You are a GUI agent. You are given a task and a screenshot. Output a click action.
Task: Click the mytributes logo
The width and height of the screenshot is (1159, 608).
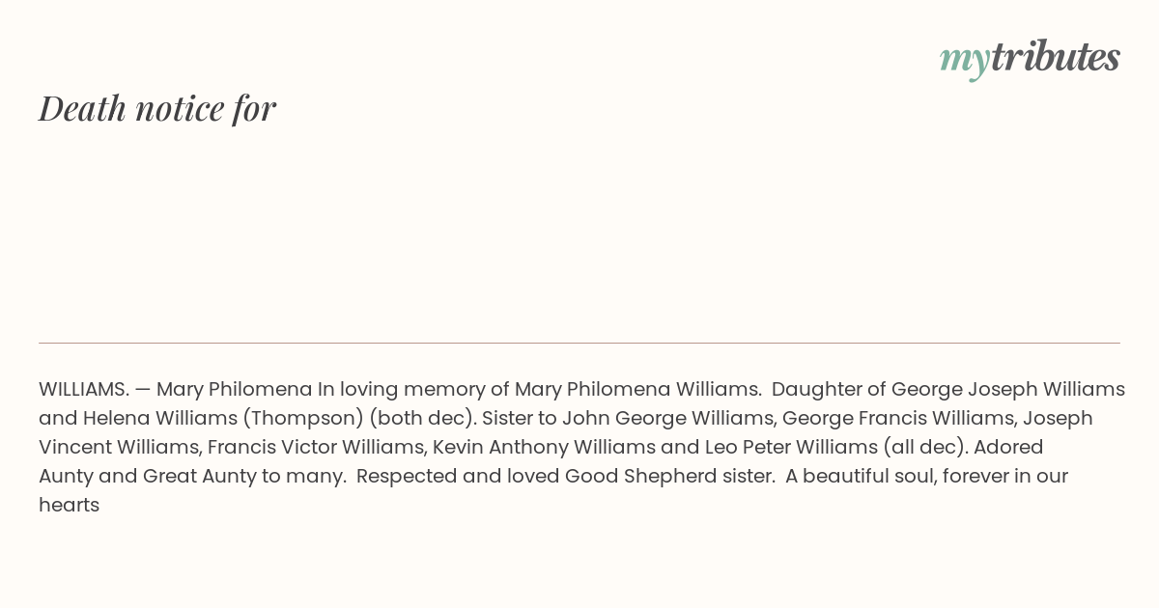(1030, 59)
